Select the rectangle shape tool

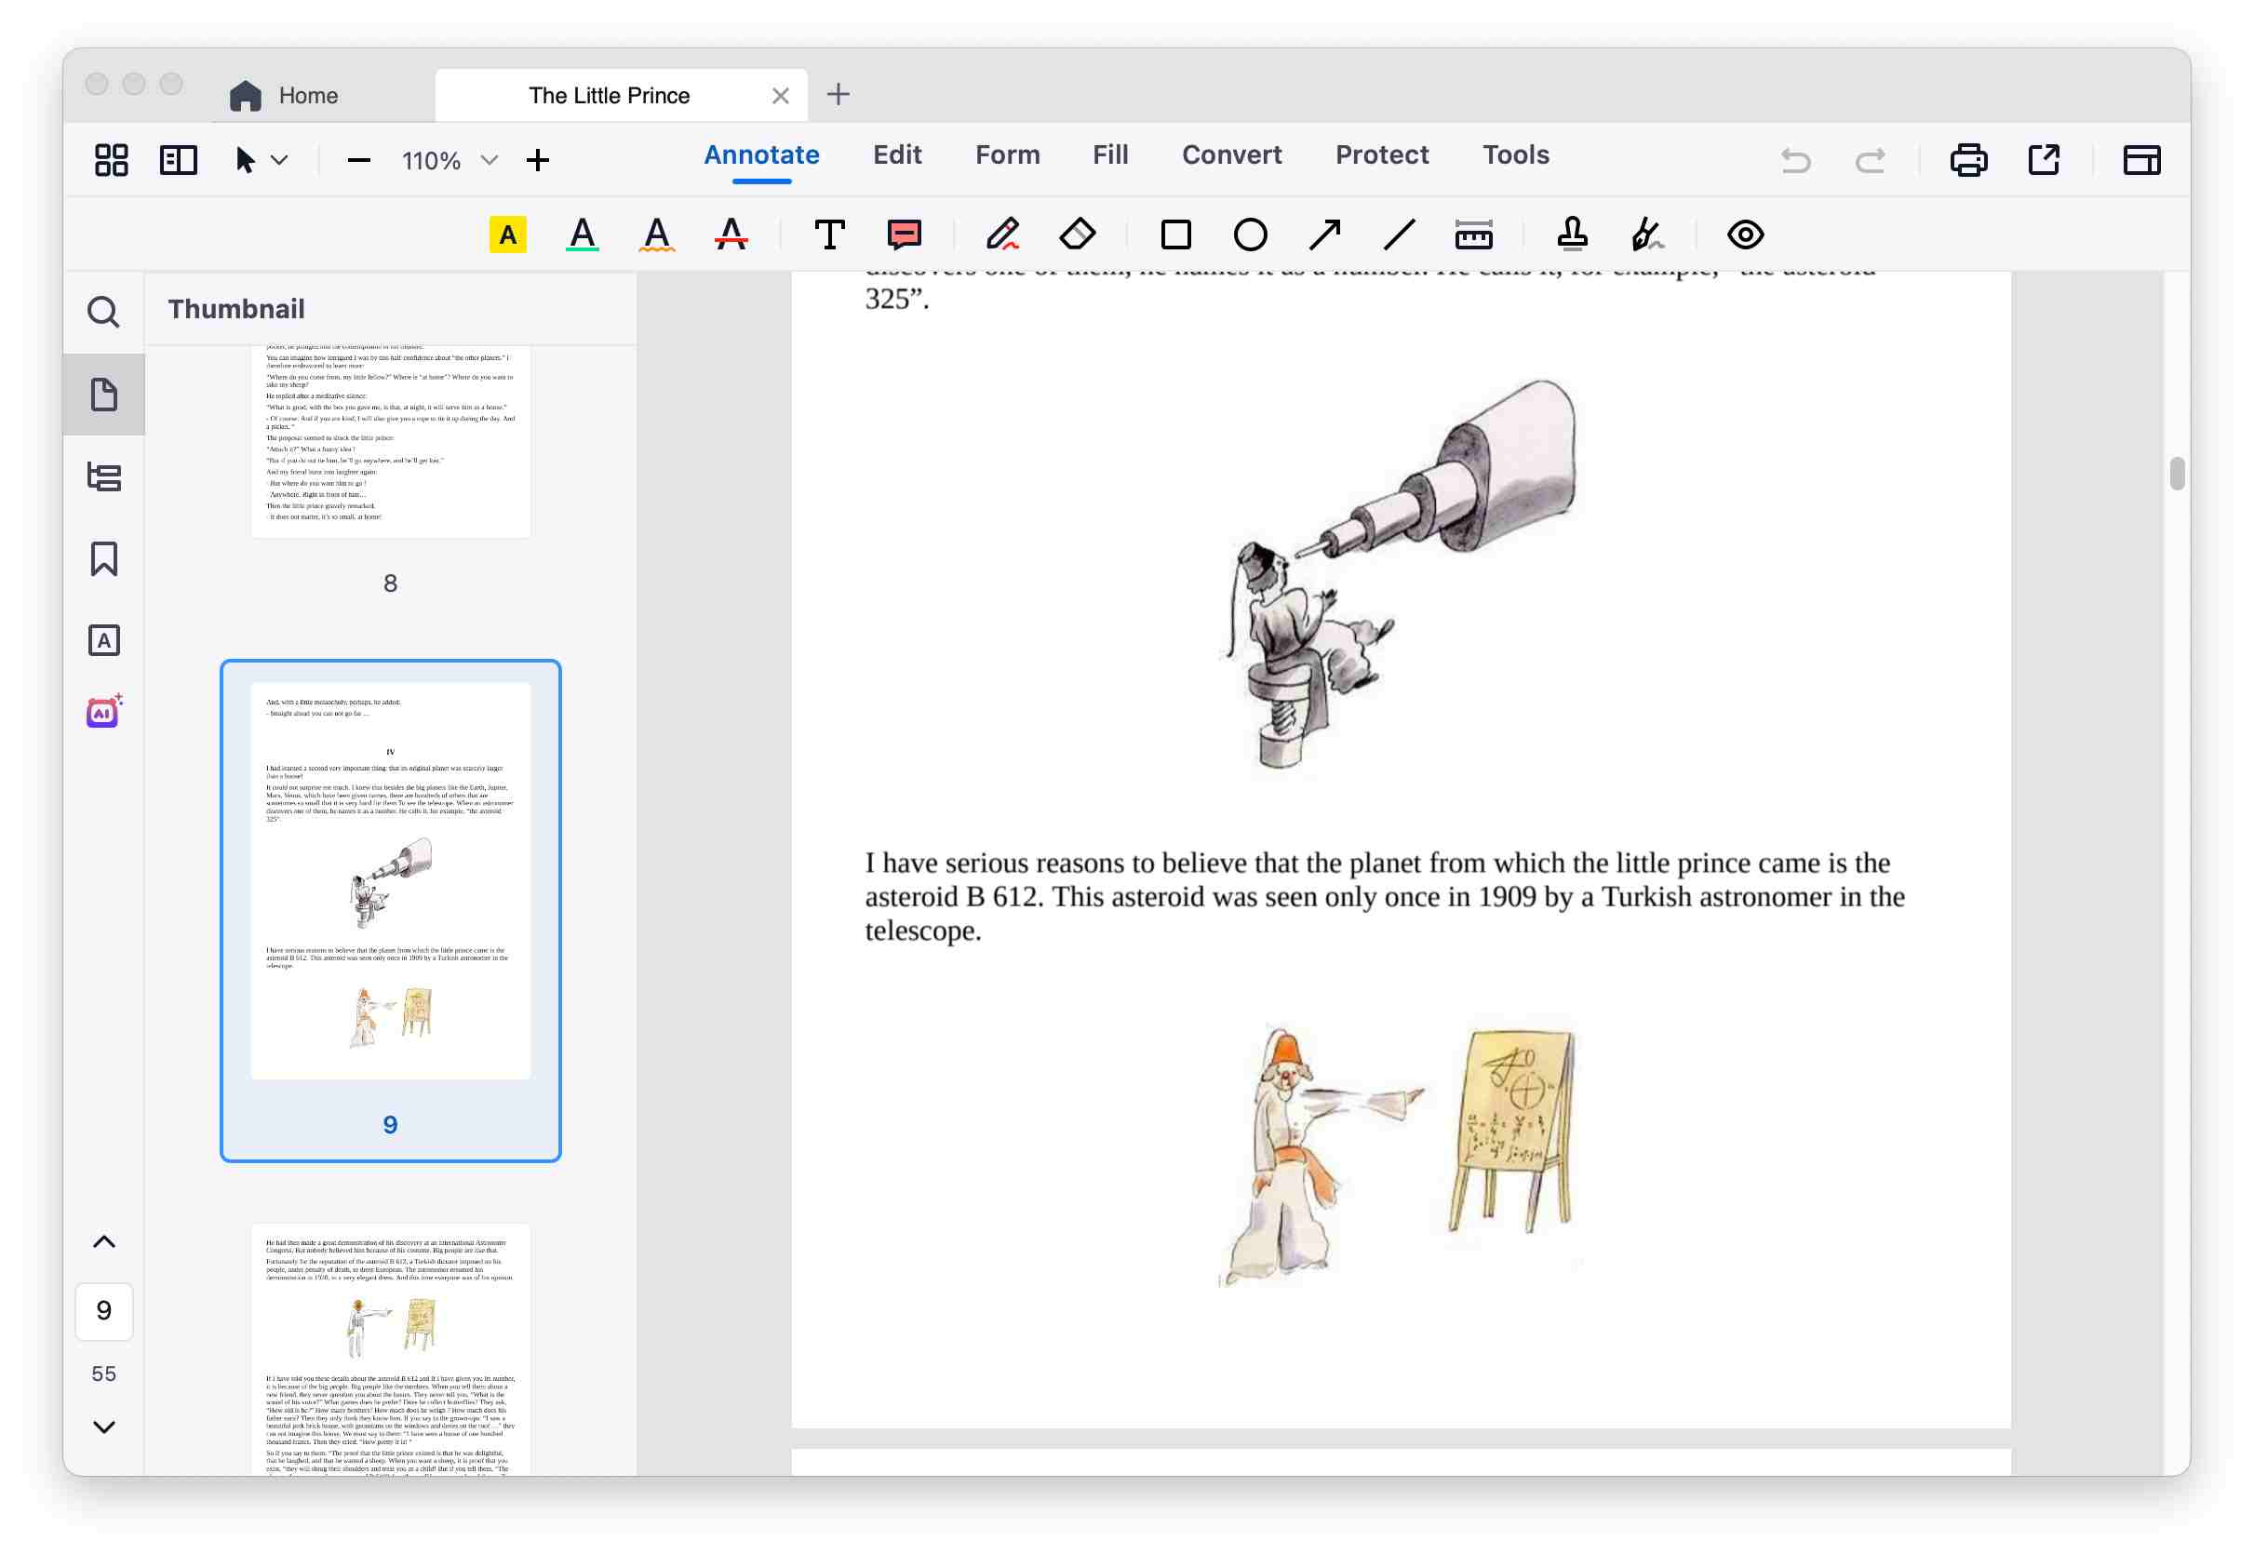click(1177, 234)
